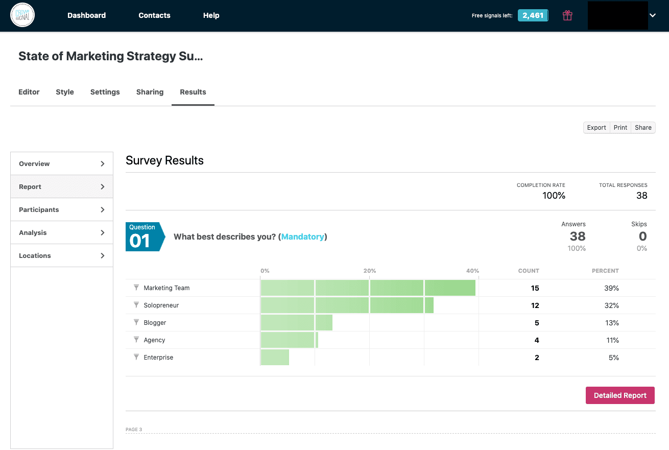Open the account dropdown arrow
The image size is (669, 450).
652,15
